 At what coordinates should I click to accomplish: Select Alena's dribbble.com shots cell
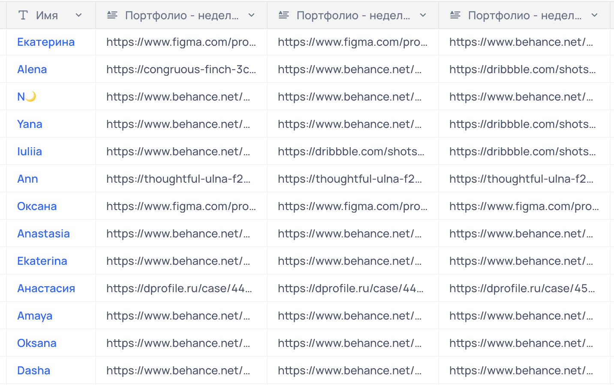524,69
